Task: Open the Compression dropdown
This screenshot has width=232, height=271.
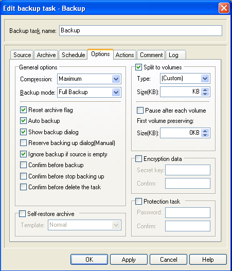Action: [116, 79]
